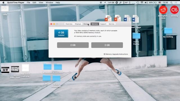
Task: Click the location services arrow icon
Action: (x=105, y=3)
